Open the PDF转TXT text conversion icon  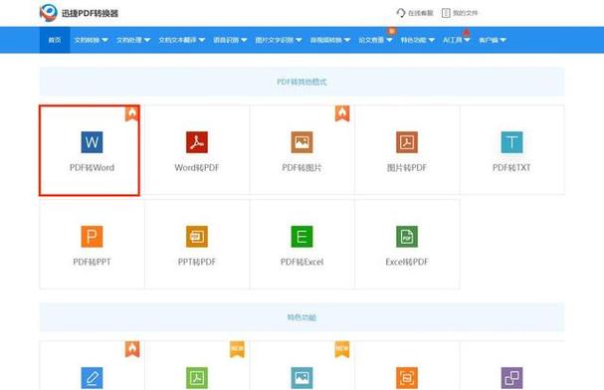click(x=511, y=142)
